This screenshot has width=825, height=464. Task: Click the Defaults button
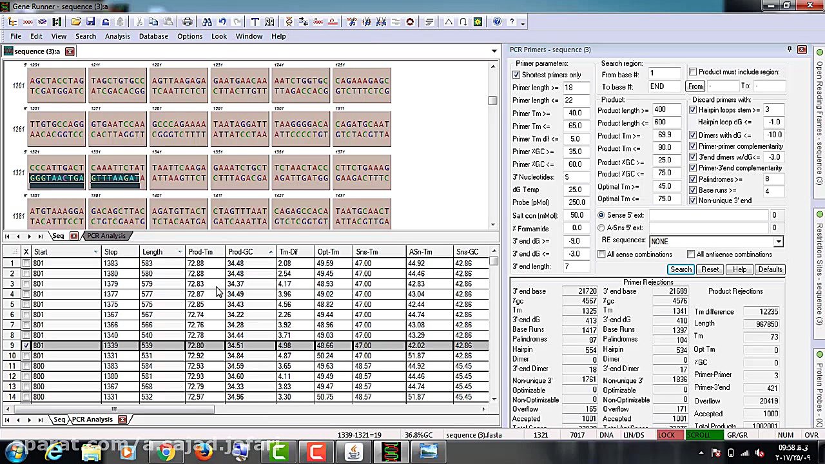click(x=770, y=269)
